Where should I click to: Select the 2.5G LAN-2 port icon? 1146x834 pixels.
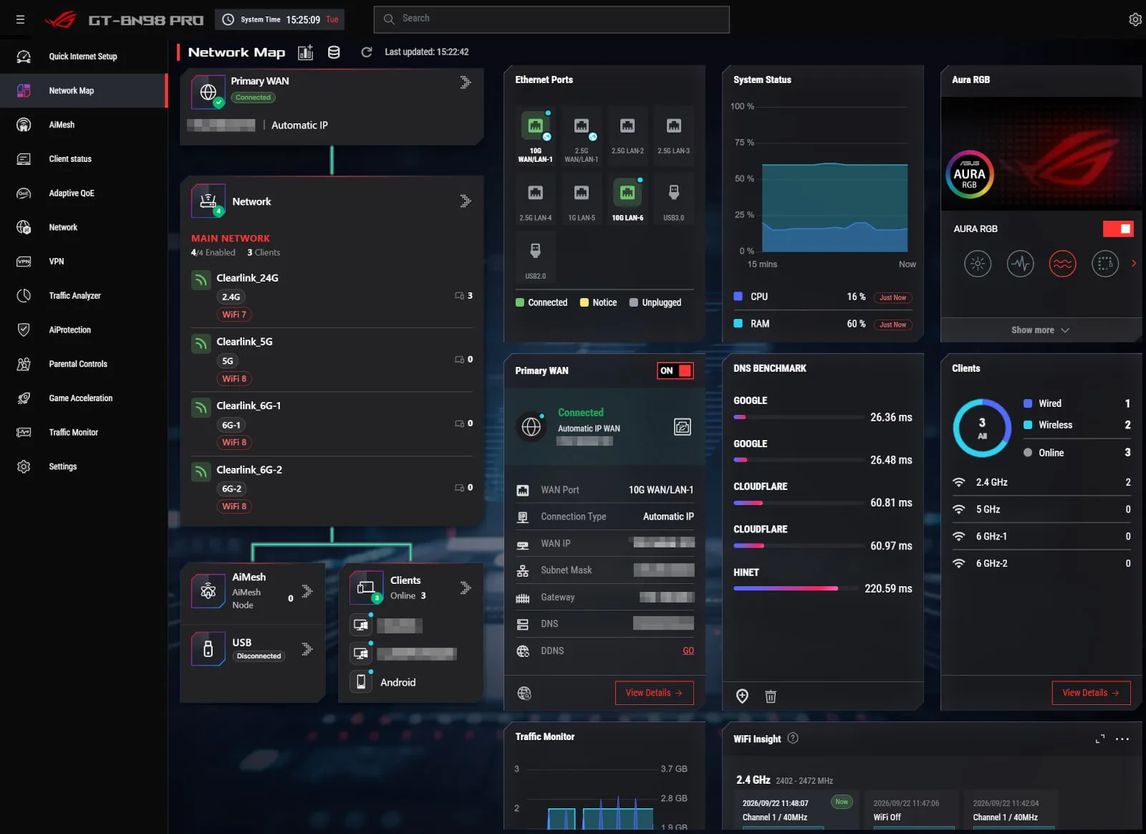click(x=627, y=126)
